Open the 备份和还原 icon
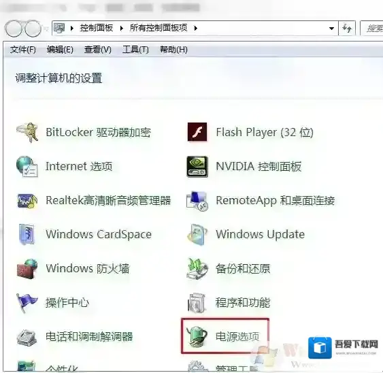Viewport: 383px width, 373px height. coord(197,269)
